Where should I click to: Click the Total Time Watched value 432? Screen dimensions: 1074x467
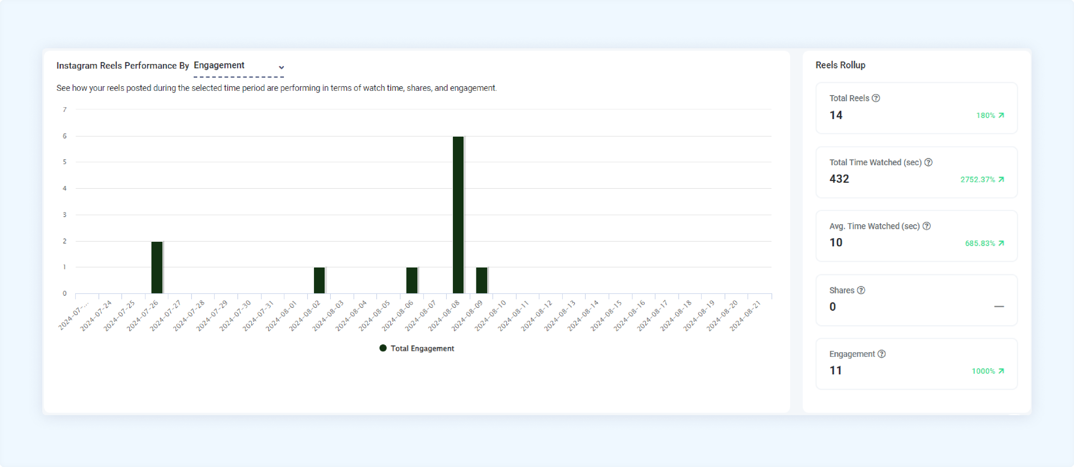839,179
